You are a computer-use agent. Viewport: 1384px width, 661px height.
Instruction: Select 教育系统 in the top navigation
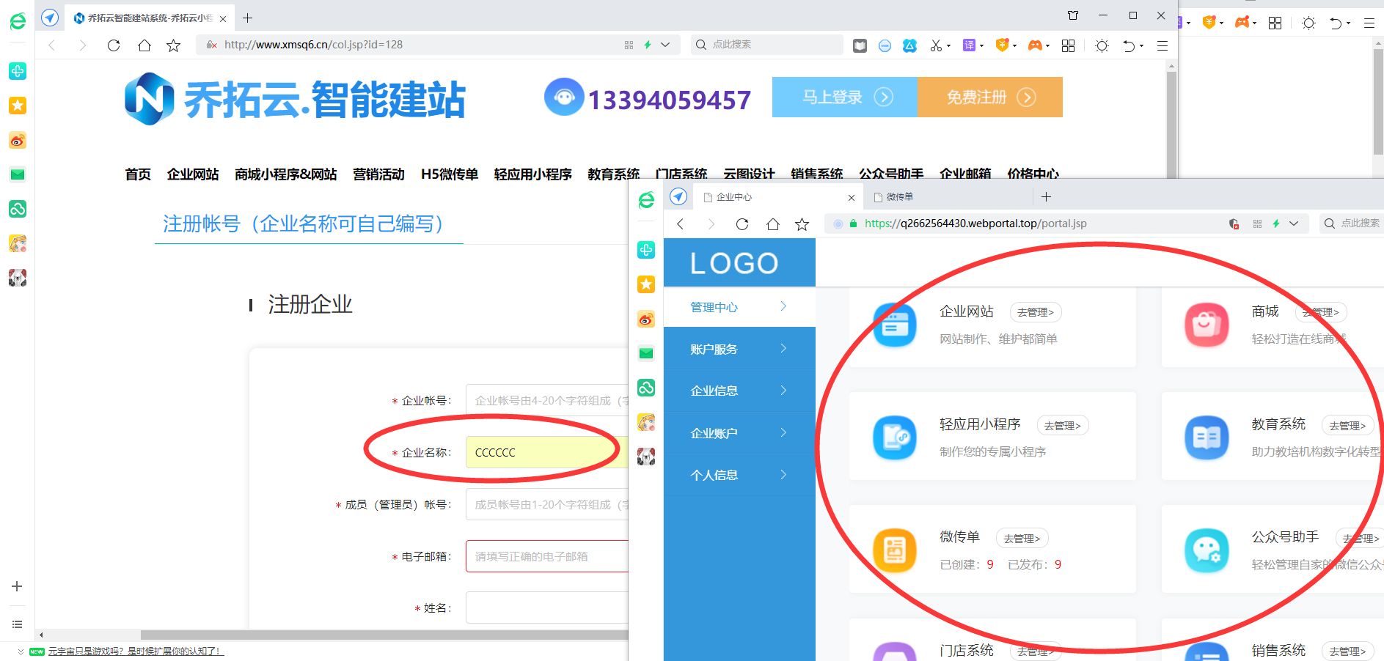613,174
